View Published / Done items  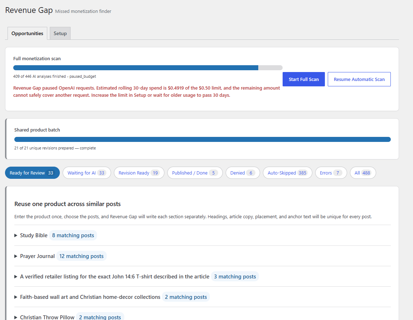195,173
